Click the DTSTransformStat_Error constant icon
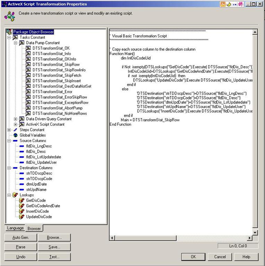Viewport: 265px width, 266px height. [28, 92]
